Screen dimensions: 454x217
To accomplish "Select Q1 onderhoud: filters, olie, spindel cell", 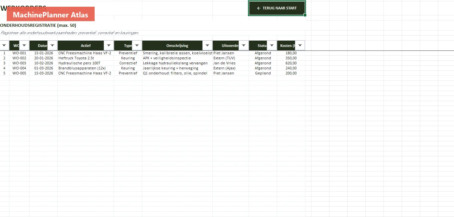I will [177, 73].
